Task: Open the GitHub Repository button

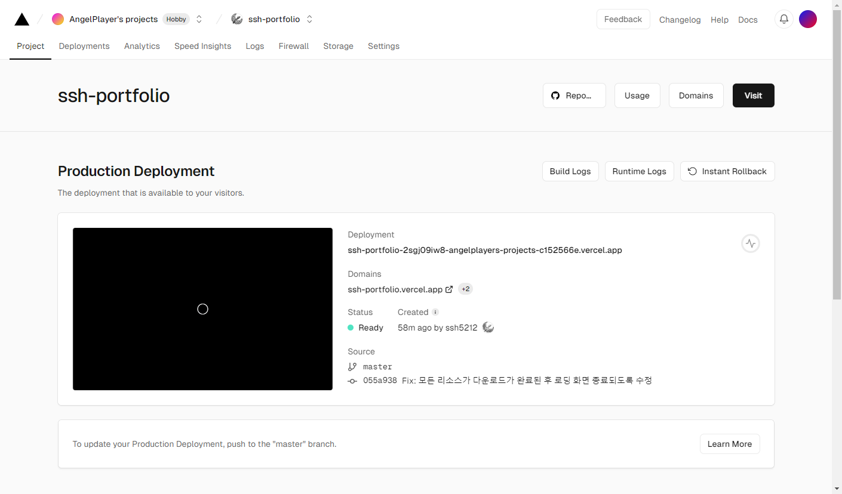Action: pyautogui.click(x=574, y=95)
